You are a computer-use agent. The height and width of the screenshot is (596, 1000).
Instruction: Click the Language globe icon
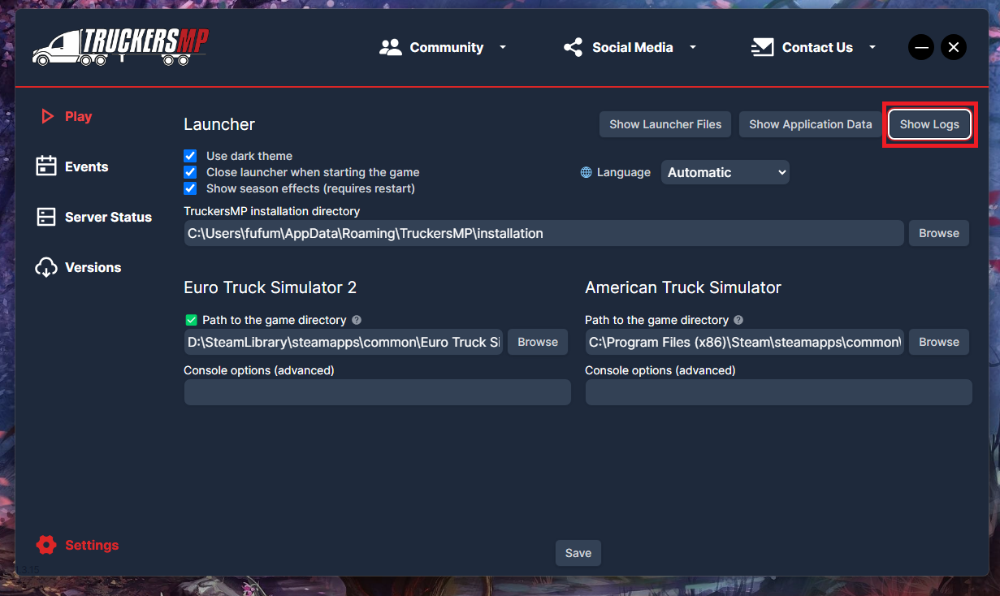(587, 172)
